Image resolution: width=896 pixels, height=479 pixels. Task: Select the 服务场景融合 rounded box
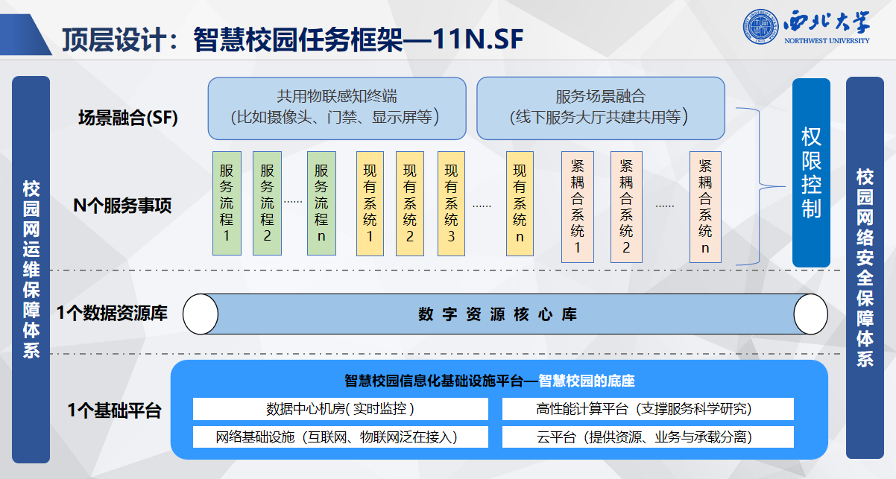[600, 108]
